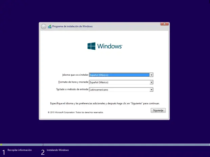This screenshot has width=210, height=157.
Task: Close the Windows setup dialog
Action: point(165,24)
